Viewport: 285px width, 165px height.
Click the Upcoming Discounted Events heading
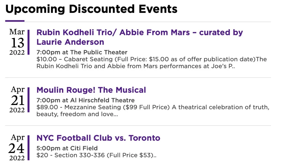[91, 9]
